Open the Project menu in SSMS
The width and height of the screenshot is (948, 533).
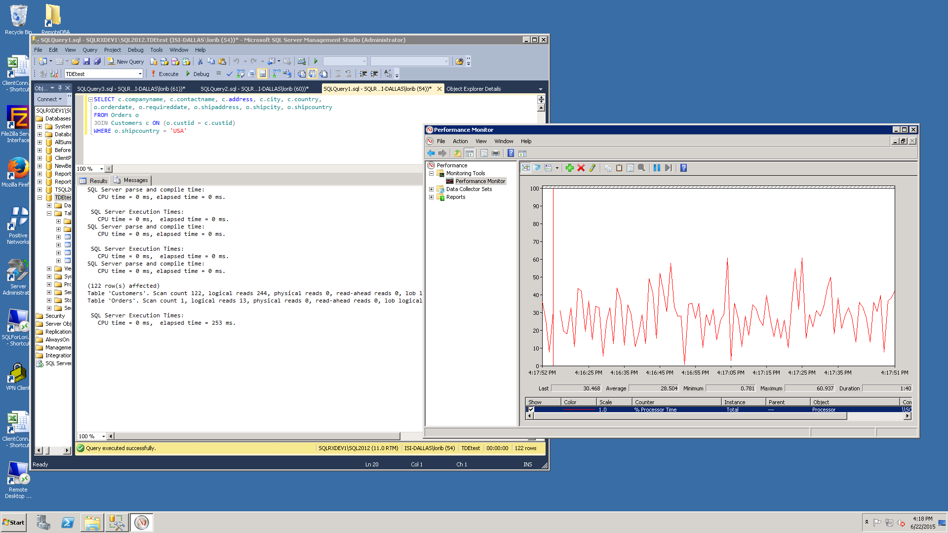[112, 50]
